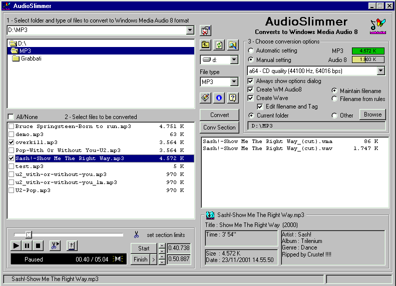This screenshot has width=396, height=286.
Task: Check the test.mp3 checkbox
Action: pyautogui.click(x=11, y=166)
